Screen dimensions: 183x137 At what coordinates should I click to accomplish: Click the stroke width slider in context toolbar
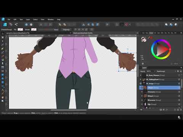coord(47,30)
